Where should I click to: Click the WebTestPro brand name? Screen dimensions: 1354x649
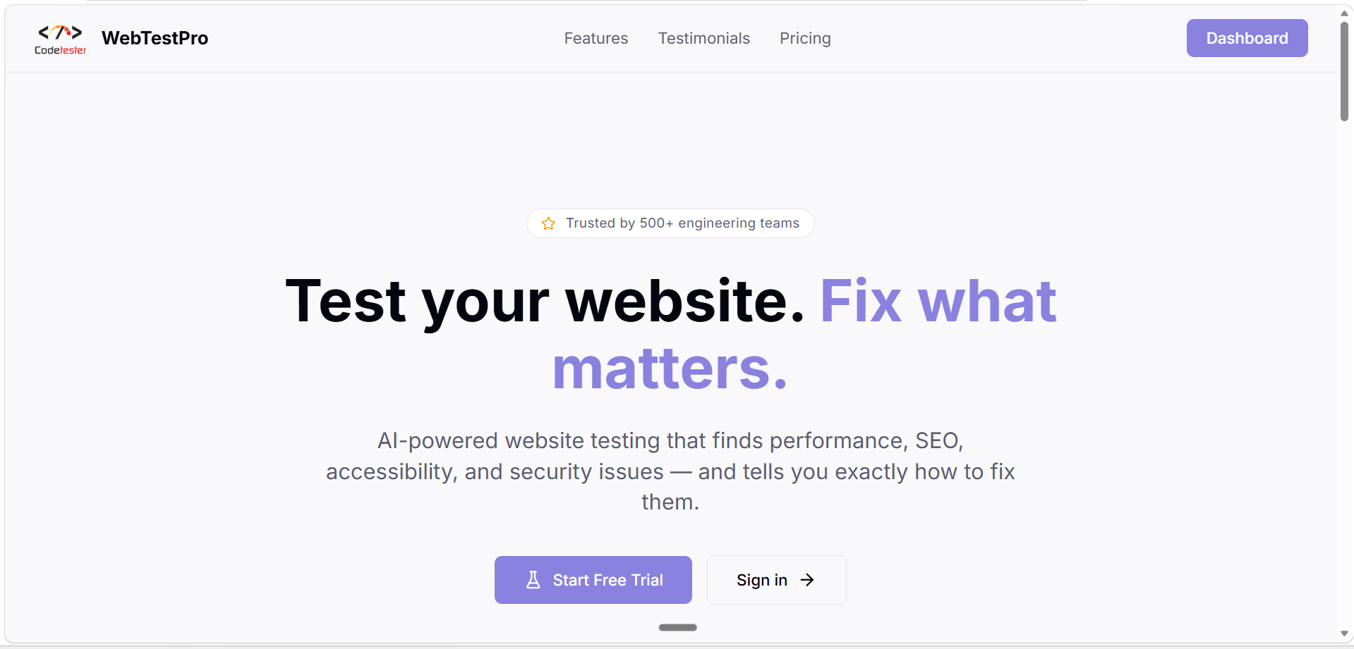pyautogui.click(x=155, y=38)
